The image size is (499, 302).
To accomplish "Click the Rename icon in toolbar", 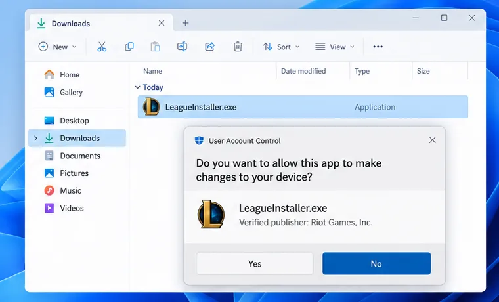I will [182, 47].
